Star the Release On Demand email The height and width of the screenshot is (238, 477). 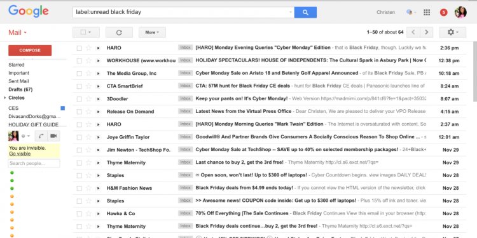pyautogui.click(x=88, y=112)
